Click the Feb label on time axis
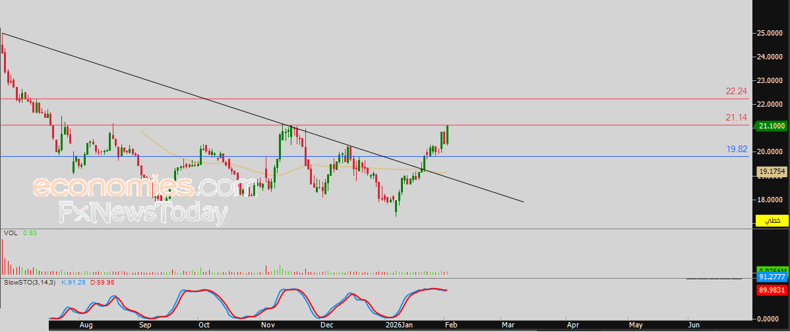Screen dimensions: 790x332 (448, 325)
